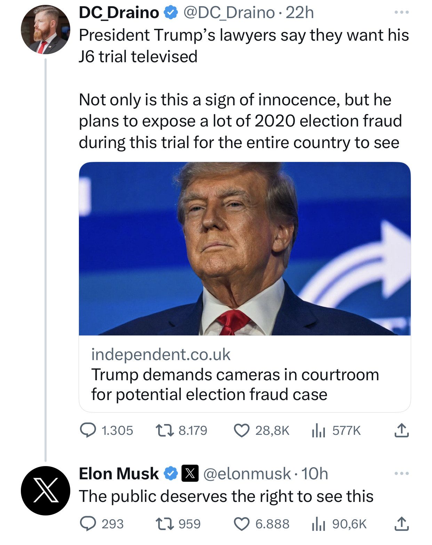This screenshot has height=545, width=432.
Task: Open the independent.co.uk article headline
Action: coord(235,384)
